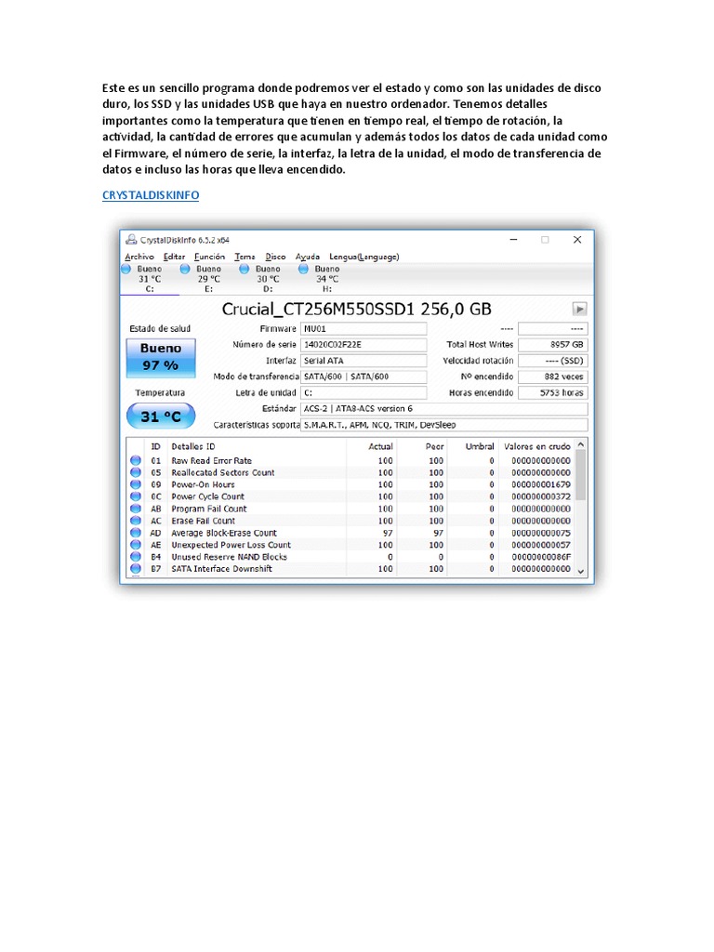Select drive H: status tab
This screenshot has width=714, height=952.
tap(326, 279)
